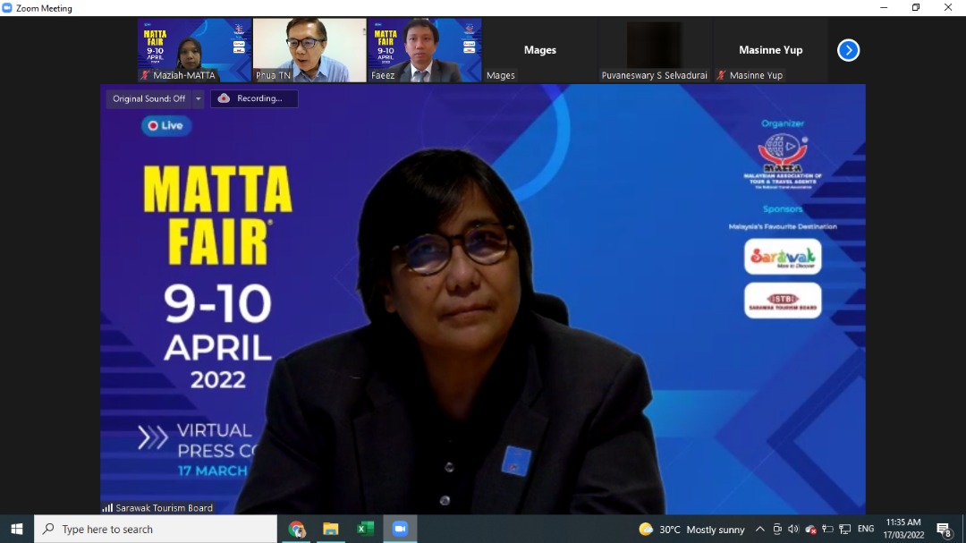Click the signal bars icon beside Sarawak Tourism Board
966x543 pixels.
click(107, 508)
